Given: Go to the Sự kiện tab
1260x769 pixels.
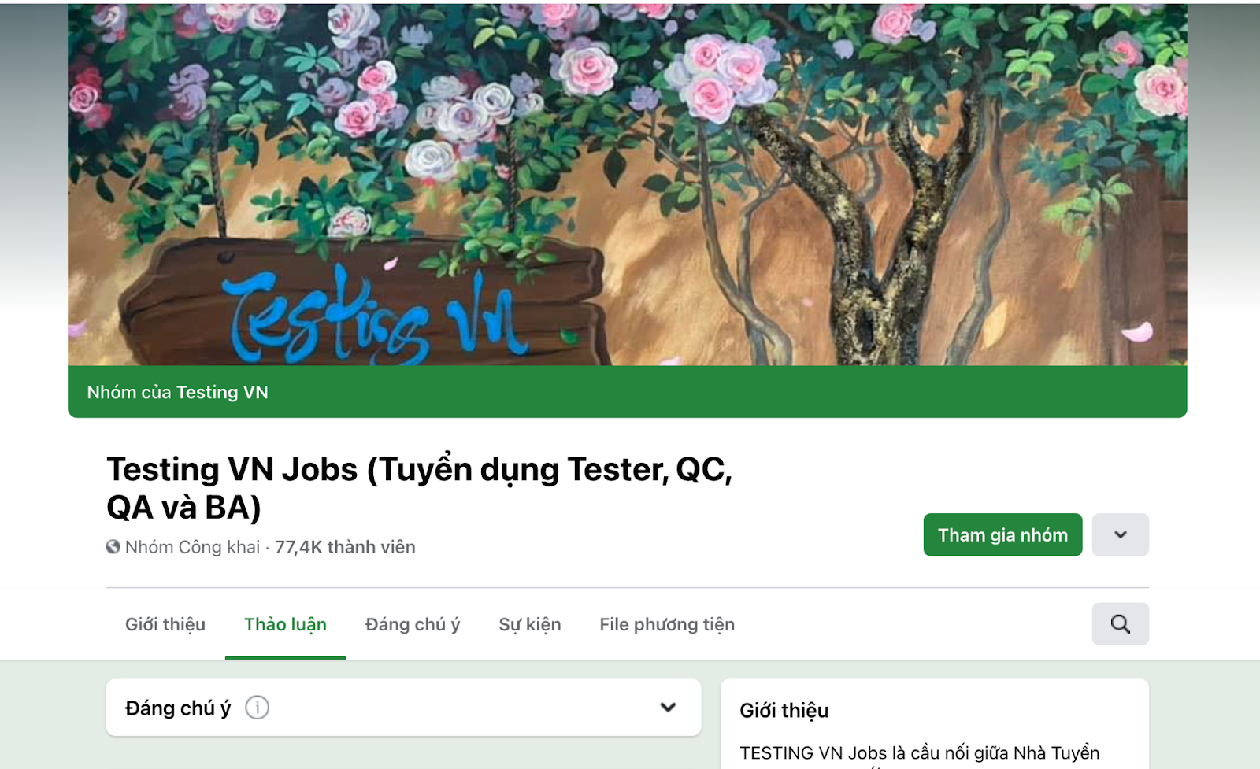Looking at the screenshot, I should click(x=530, y=624).
